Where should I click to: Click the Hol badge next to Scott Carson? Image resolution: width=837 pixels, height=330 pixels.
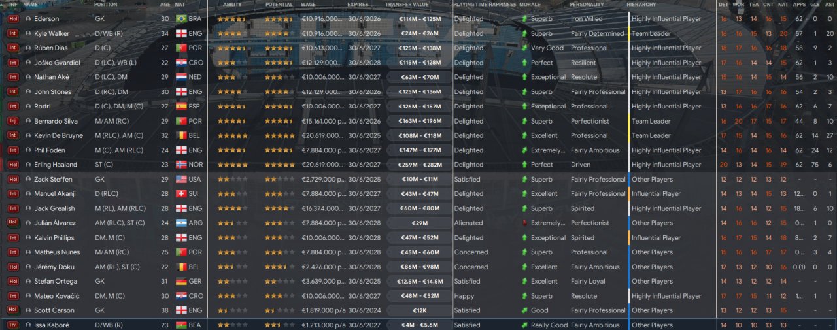[x=13, y=310]
